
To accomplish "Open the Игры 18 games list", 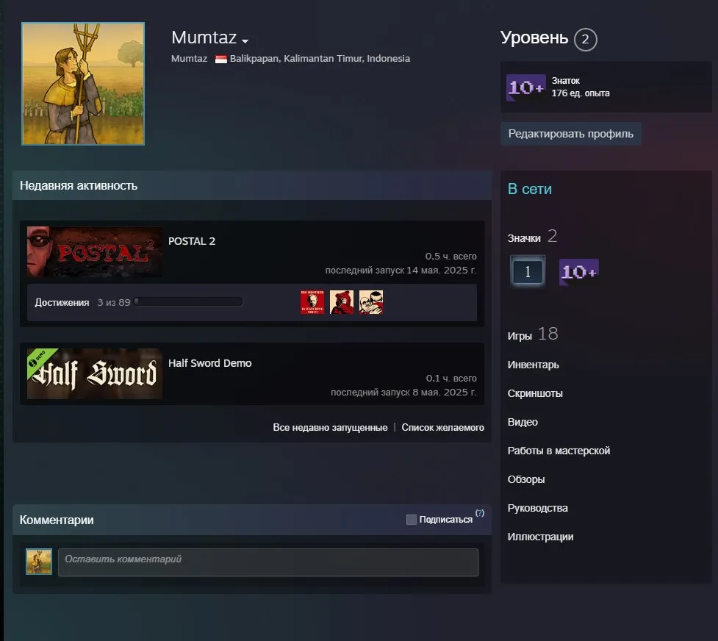I will click(533, 334).
